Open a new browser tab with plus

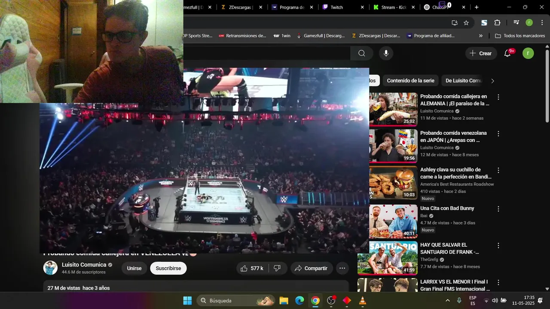point(477,7)
